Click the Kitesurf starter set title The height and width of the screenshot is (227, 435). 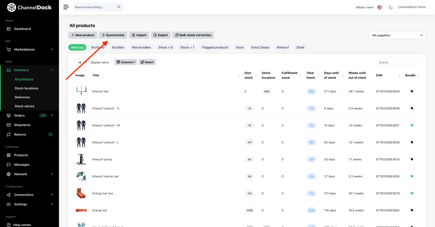click(105, 176)
